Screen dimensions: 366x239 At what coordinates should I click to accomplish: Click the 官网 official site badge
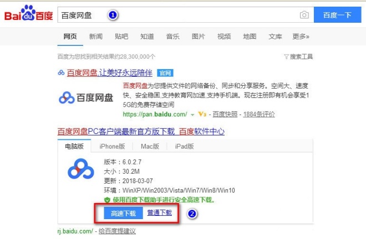pyautogui.click(x=165, y=73)
